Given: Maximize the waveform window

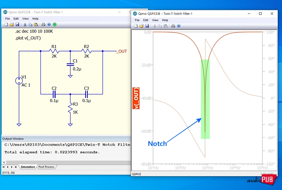Looking at the screenshot, I should [x=260, y=14].
